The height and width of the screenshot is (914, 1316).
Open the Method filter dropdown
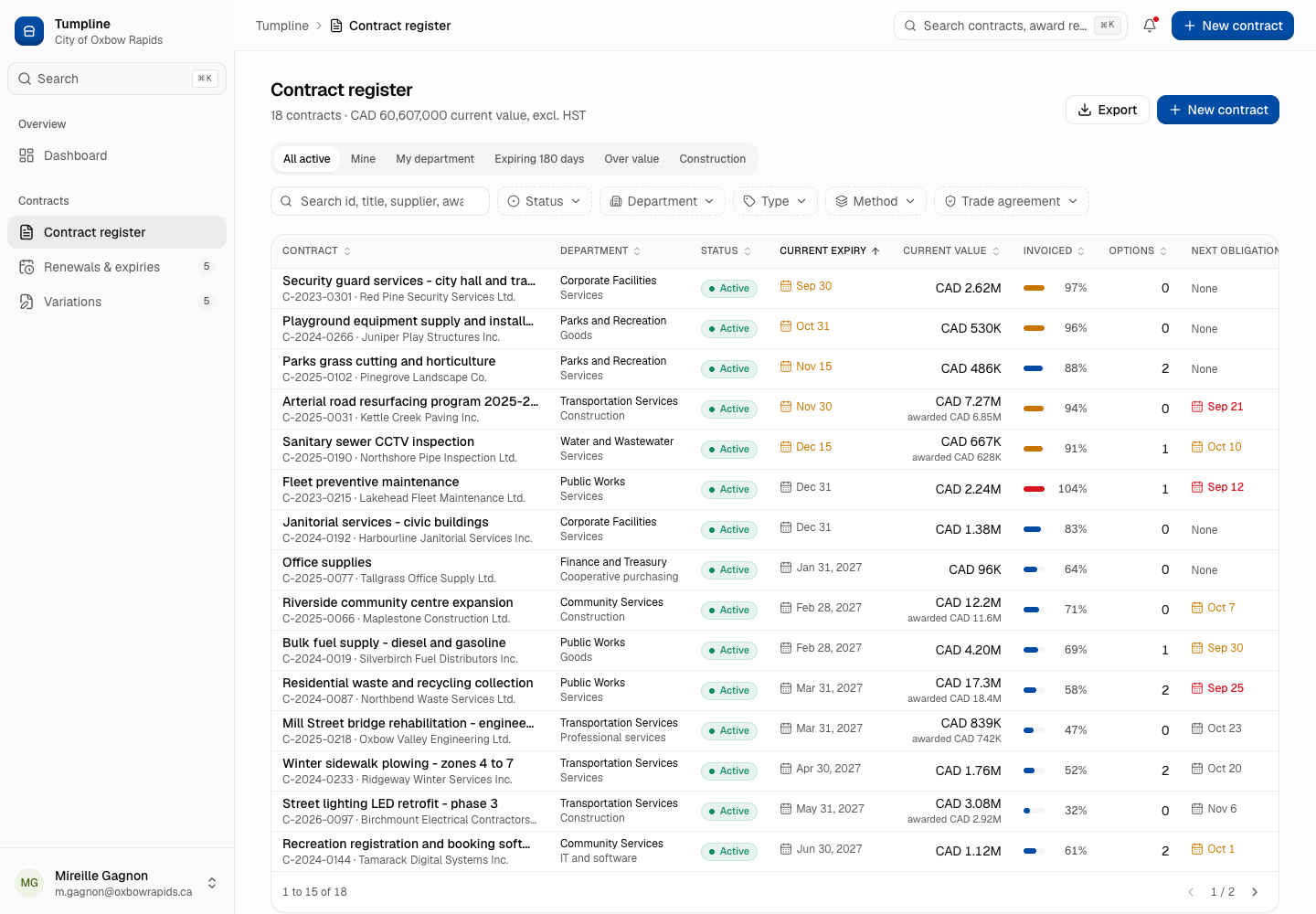point(876,201)
